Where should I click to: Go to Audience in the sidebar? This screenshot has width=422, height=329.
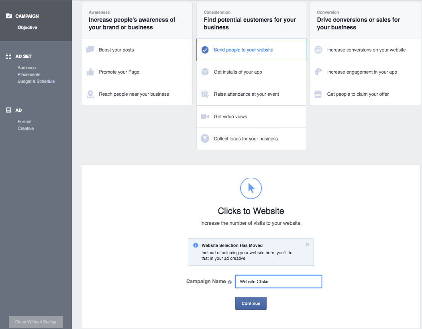pos(27,68)
